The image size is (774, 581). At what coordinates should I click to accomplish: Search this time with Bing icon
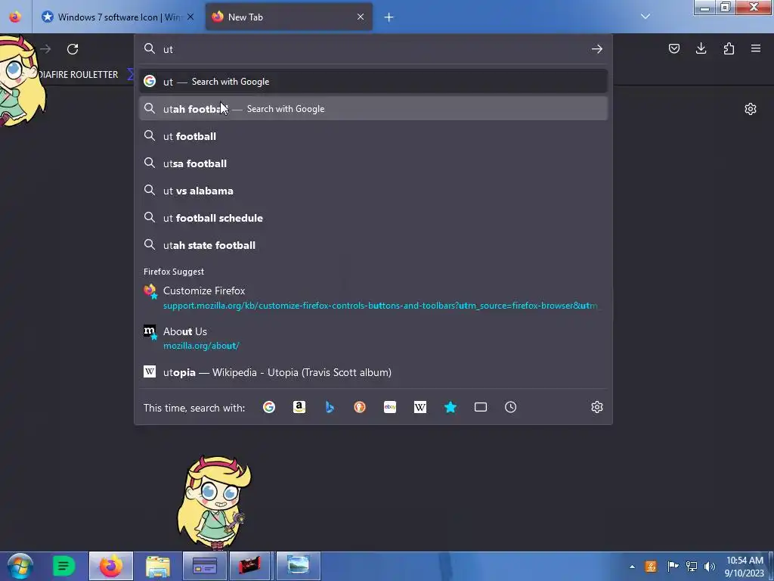330,407
